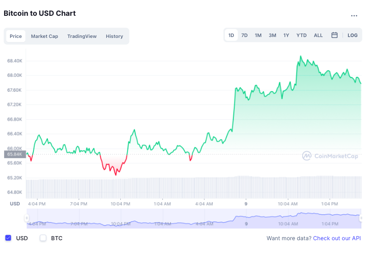Open the three-dot more options menu
The width and height of the screenshot is (371, 256).
tap(354, 16)
